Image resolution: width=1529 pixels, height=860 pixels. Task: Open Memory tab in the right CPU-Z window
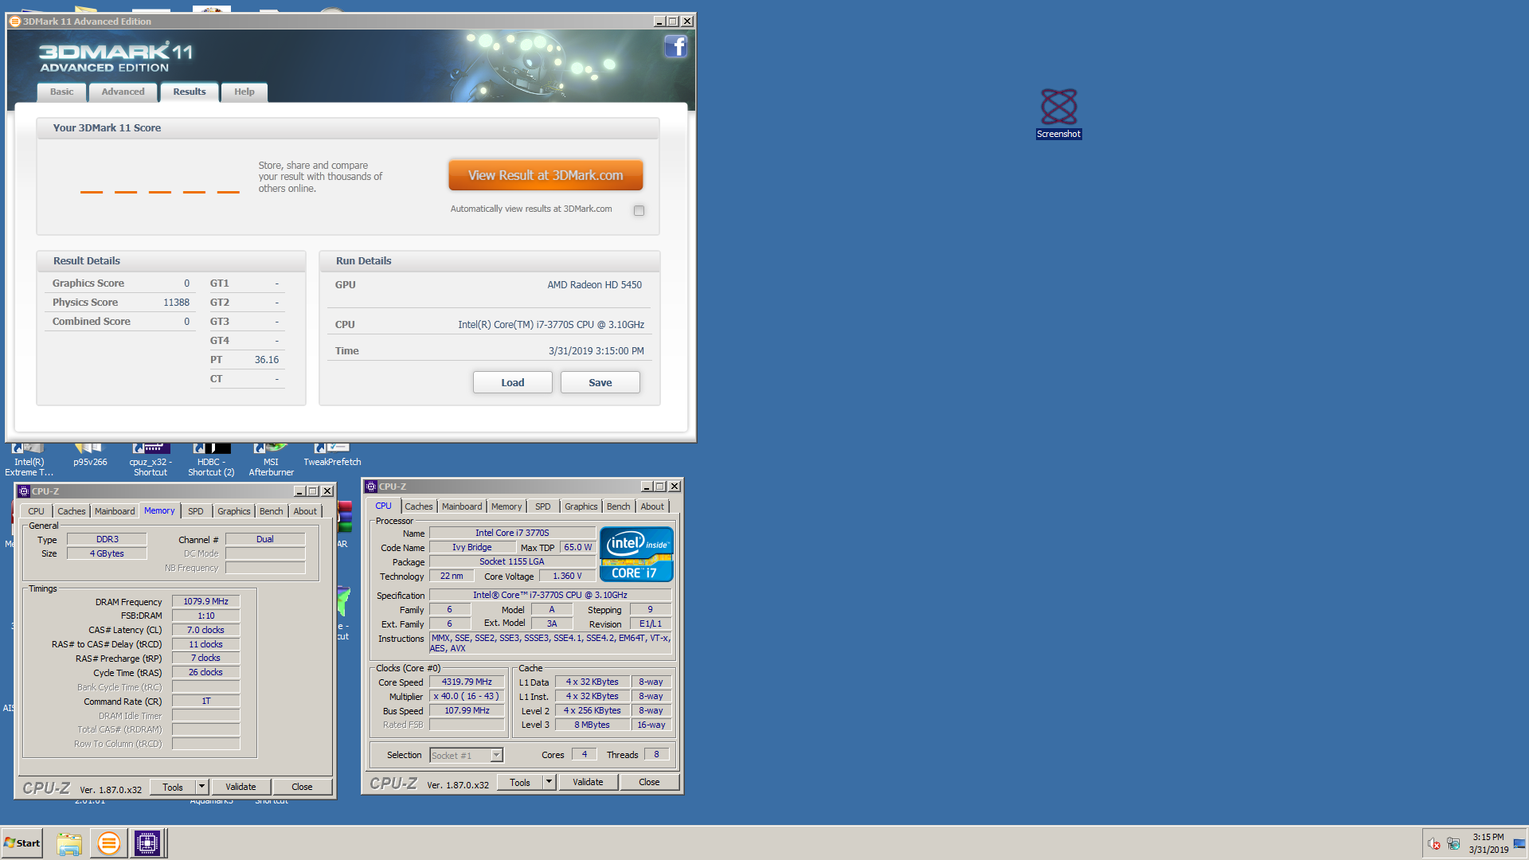tap(506, 506)
